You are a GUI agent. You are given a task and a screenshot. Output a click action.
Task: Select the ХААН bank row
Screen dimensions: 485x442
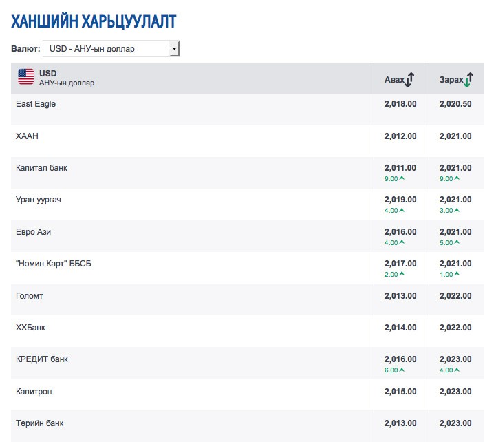(27, 136)
